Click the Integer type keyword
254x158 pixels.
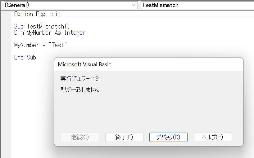point(75,33)
